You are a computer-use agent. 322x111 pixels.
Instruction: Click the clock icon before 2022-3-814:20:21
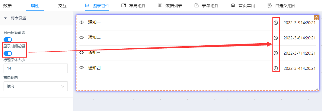(276, 38)
